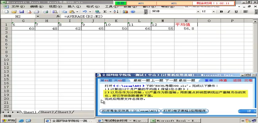This screenshot has width=258, height=123.
Task: Click the Insert Hyperlink globe icon
Action: pos(98,12)
